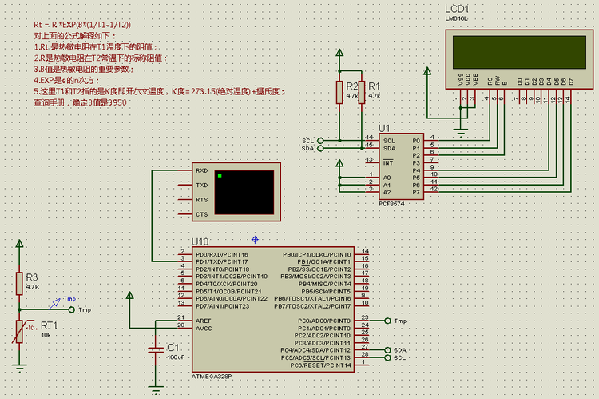Select the R3 4.7K resistor
Viewport: 599px width, 399px height.
20,282
